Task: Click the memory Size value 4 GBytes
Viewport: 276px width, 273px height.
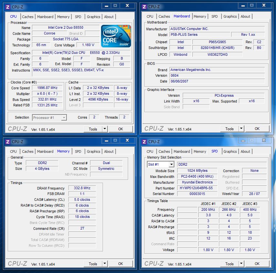Action: click(42, 169)
